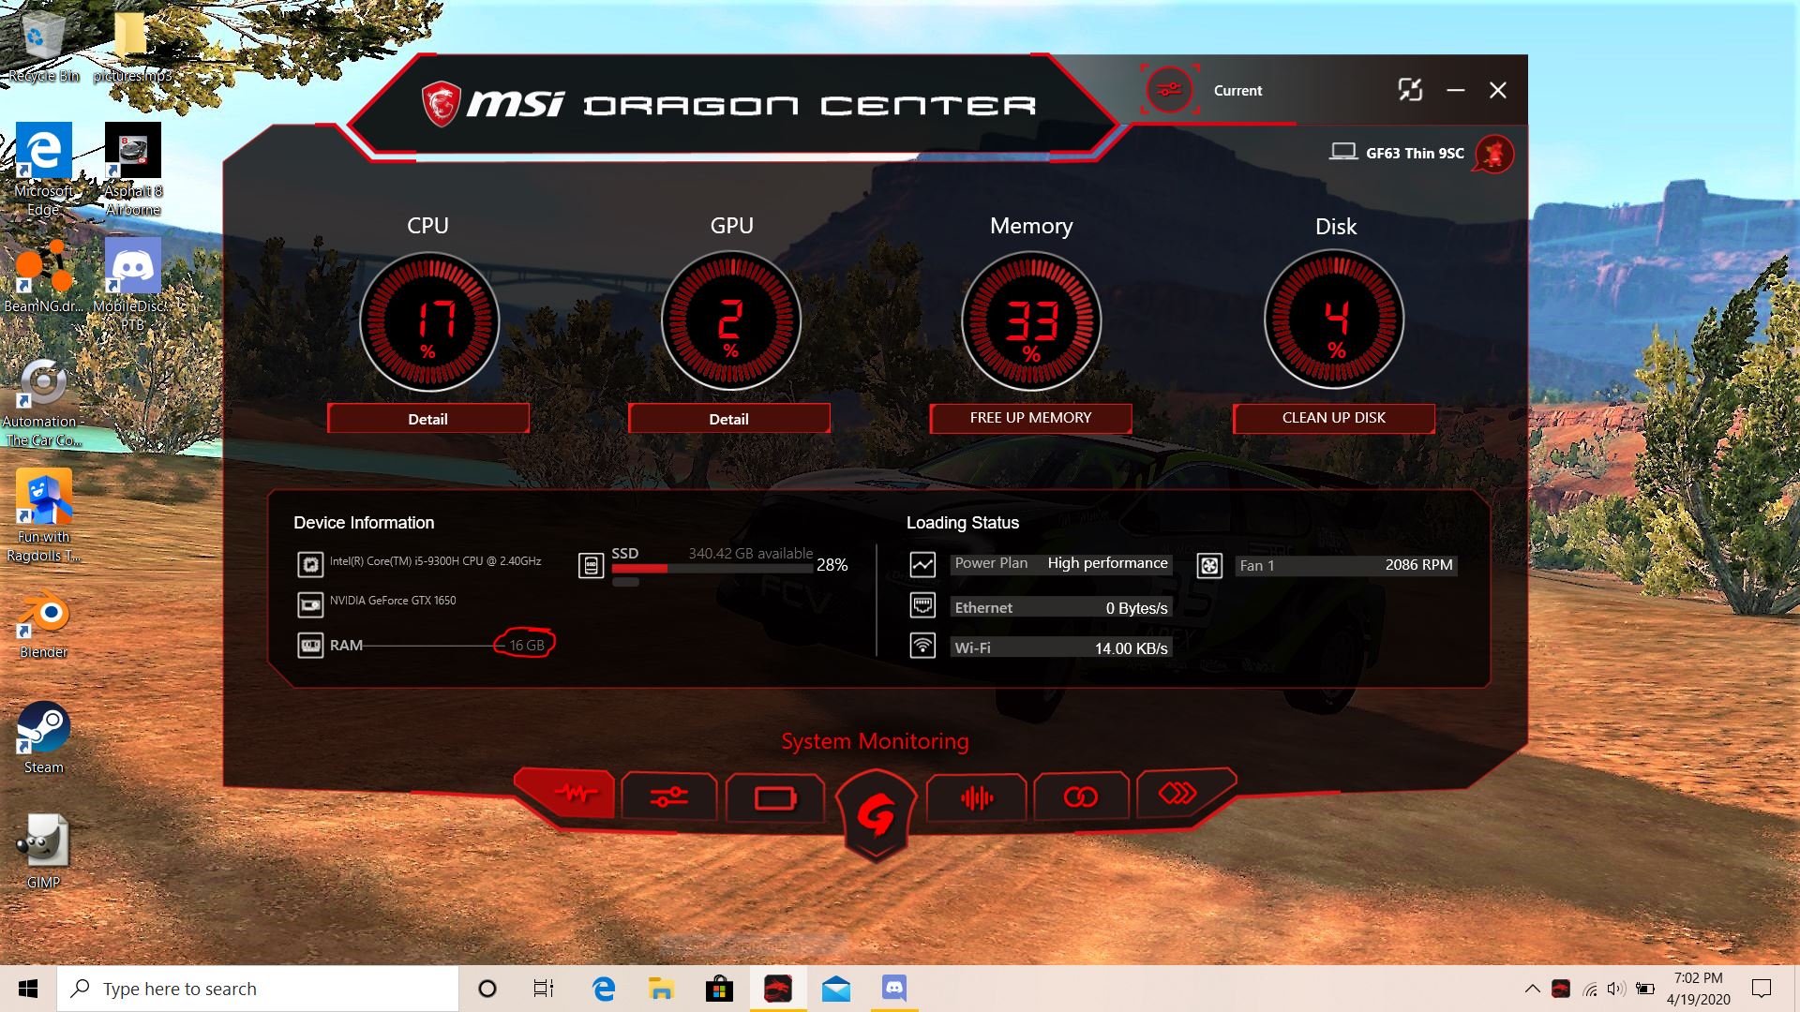The width and height of the screenshot is (1800, 1012).
Task: Click the laptop icon beside GF63 Thin 9SC
Action: click(x=1343, y=152)
